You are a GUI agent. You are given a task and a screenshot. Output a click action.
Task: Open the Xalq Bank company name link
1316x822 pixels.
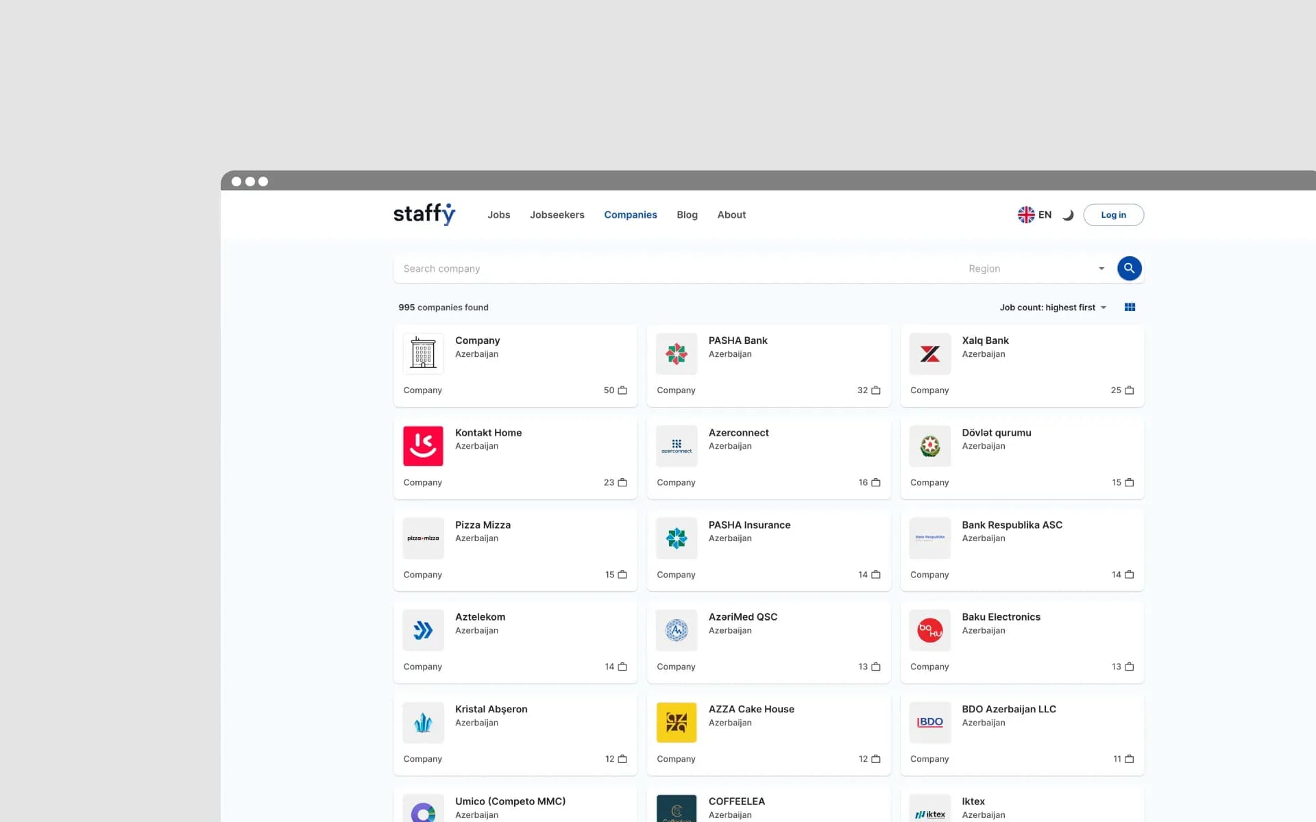coord(985,340)
